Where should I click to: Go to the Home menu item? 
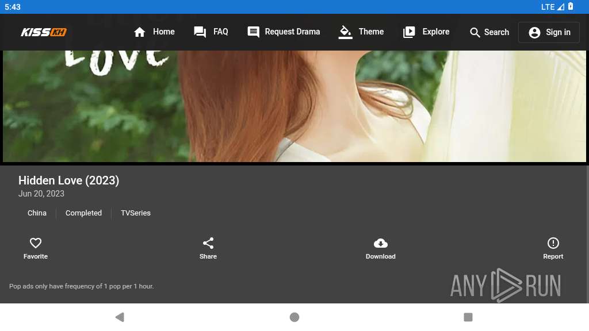point(154,32)
